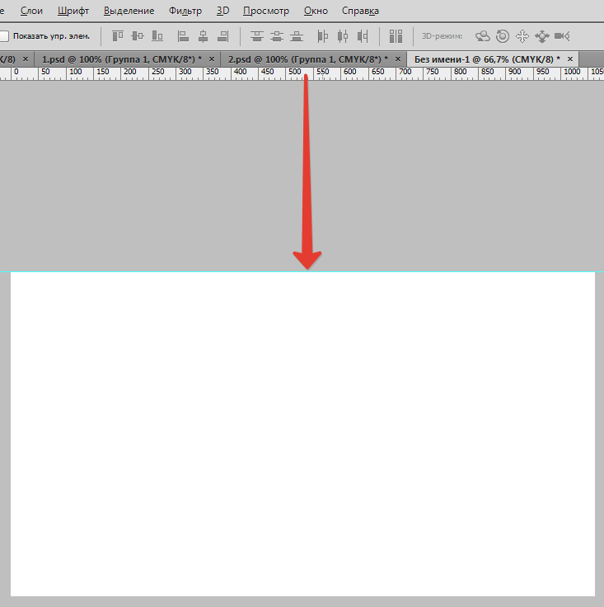Image resolution: width=604 pixels, height=607 pixels.
Task: Open the Просмотр menu
Action: [x=266, y=11]
